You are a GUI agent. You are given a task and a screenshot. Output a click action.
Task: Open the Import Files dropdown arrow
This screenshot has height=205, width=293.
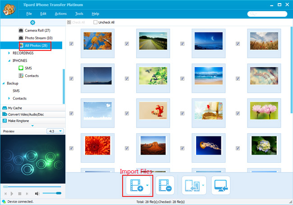(147, 185)
